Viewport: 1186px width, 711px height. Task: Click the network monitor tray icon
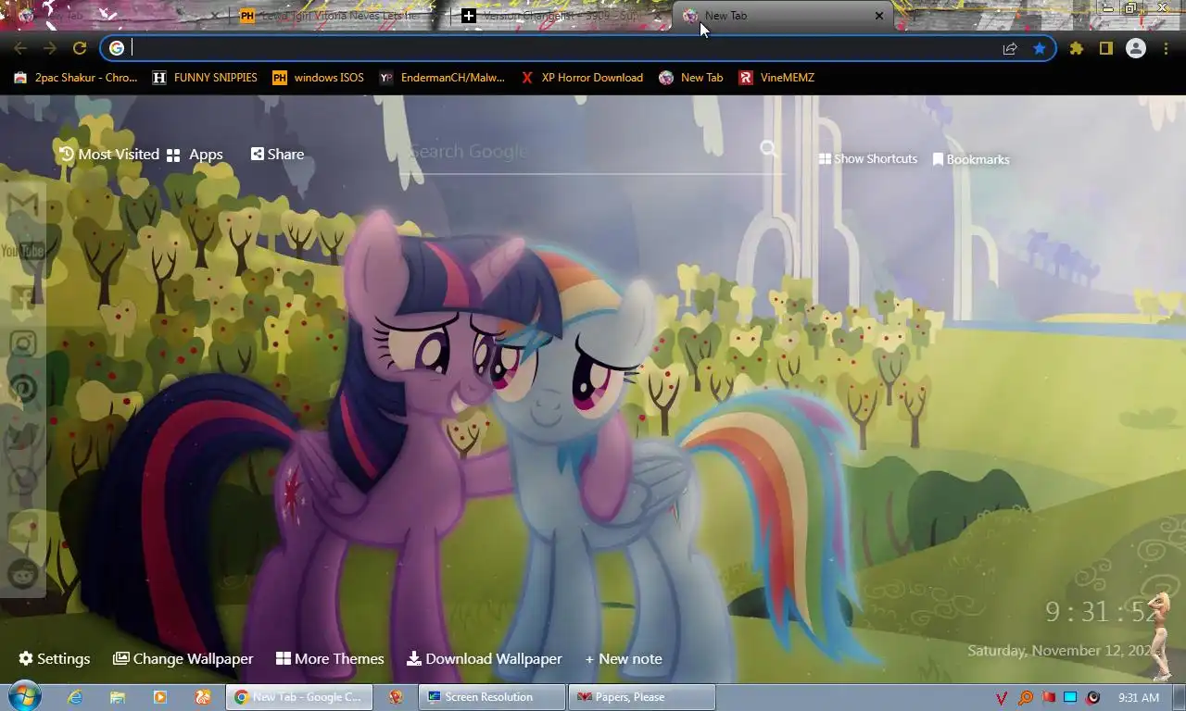[1070, 697]
